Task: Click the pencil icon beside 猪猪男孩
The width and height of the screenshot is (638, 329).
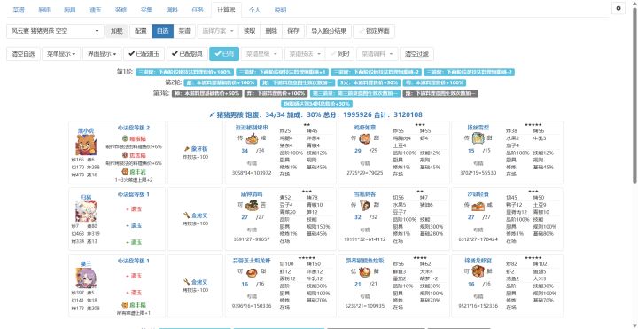Action: [x=212, y=114]
